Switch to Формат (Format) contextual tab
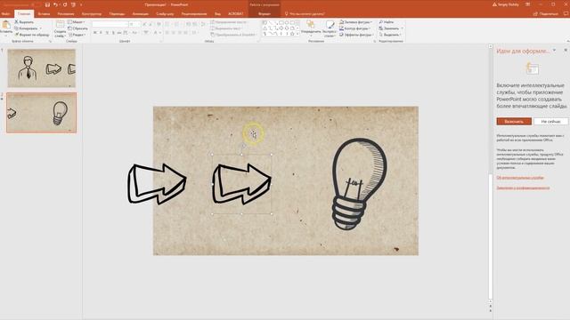Image resolution: width=570 pixels, height=320 pixels. [265, 14]
